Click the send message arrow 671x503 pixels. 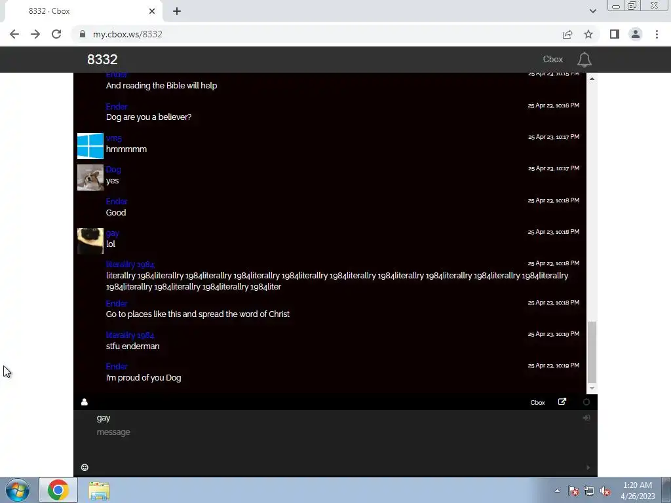(588, 468)
